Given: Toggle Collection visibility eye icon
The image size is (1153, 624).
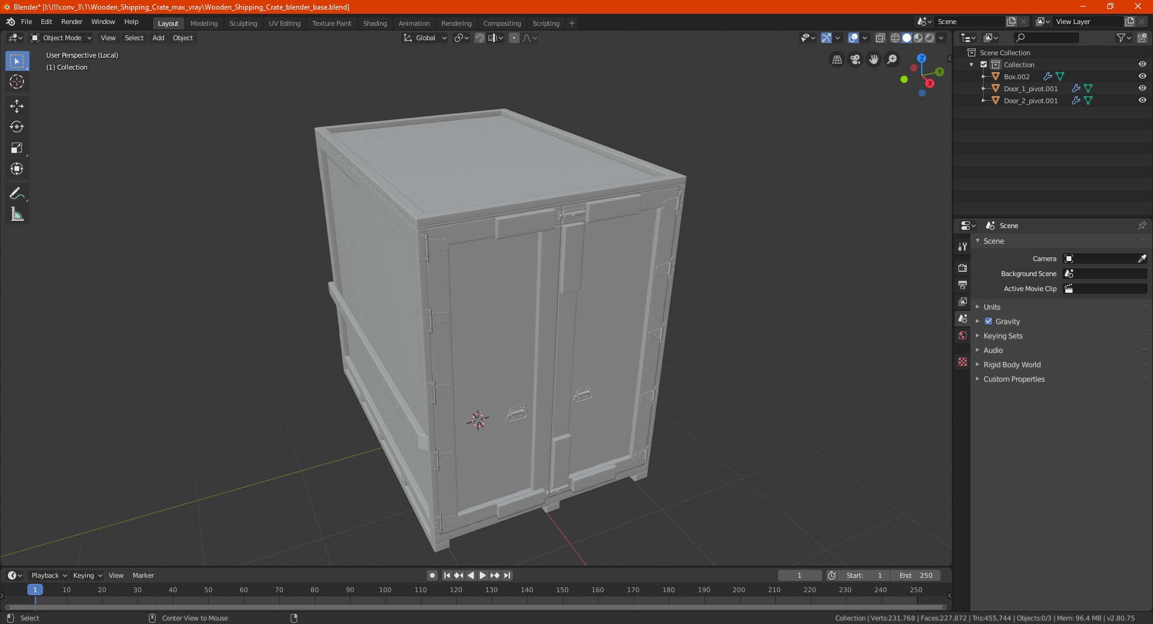Looking at the screenshot, I should (x=1142, y=64).
